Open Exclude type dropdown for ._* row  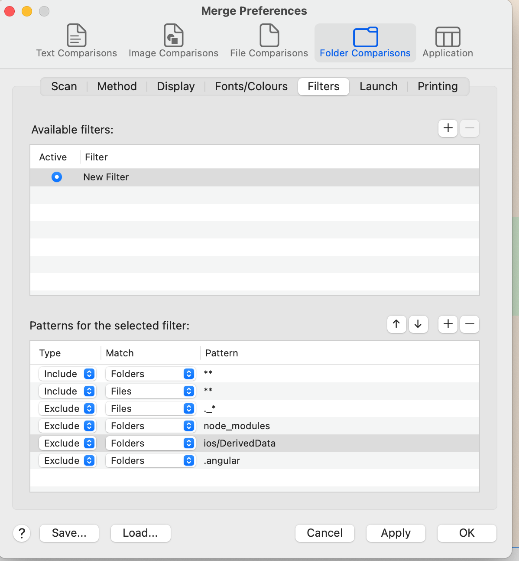(x=67, y=408)
